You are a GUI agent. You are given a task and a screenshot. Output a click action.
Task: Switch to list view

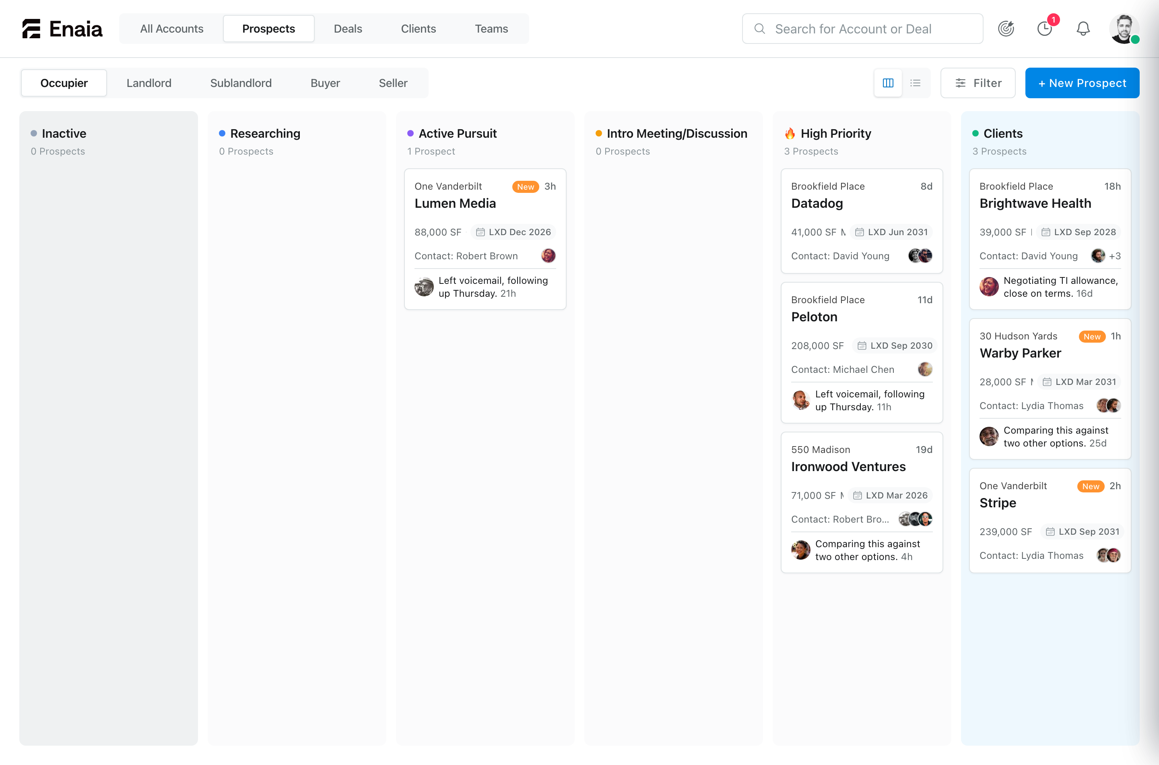tap(915, 83)
